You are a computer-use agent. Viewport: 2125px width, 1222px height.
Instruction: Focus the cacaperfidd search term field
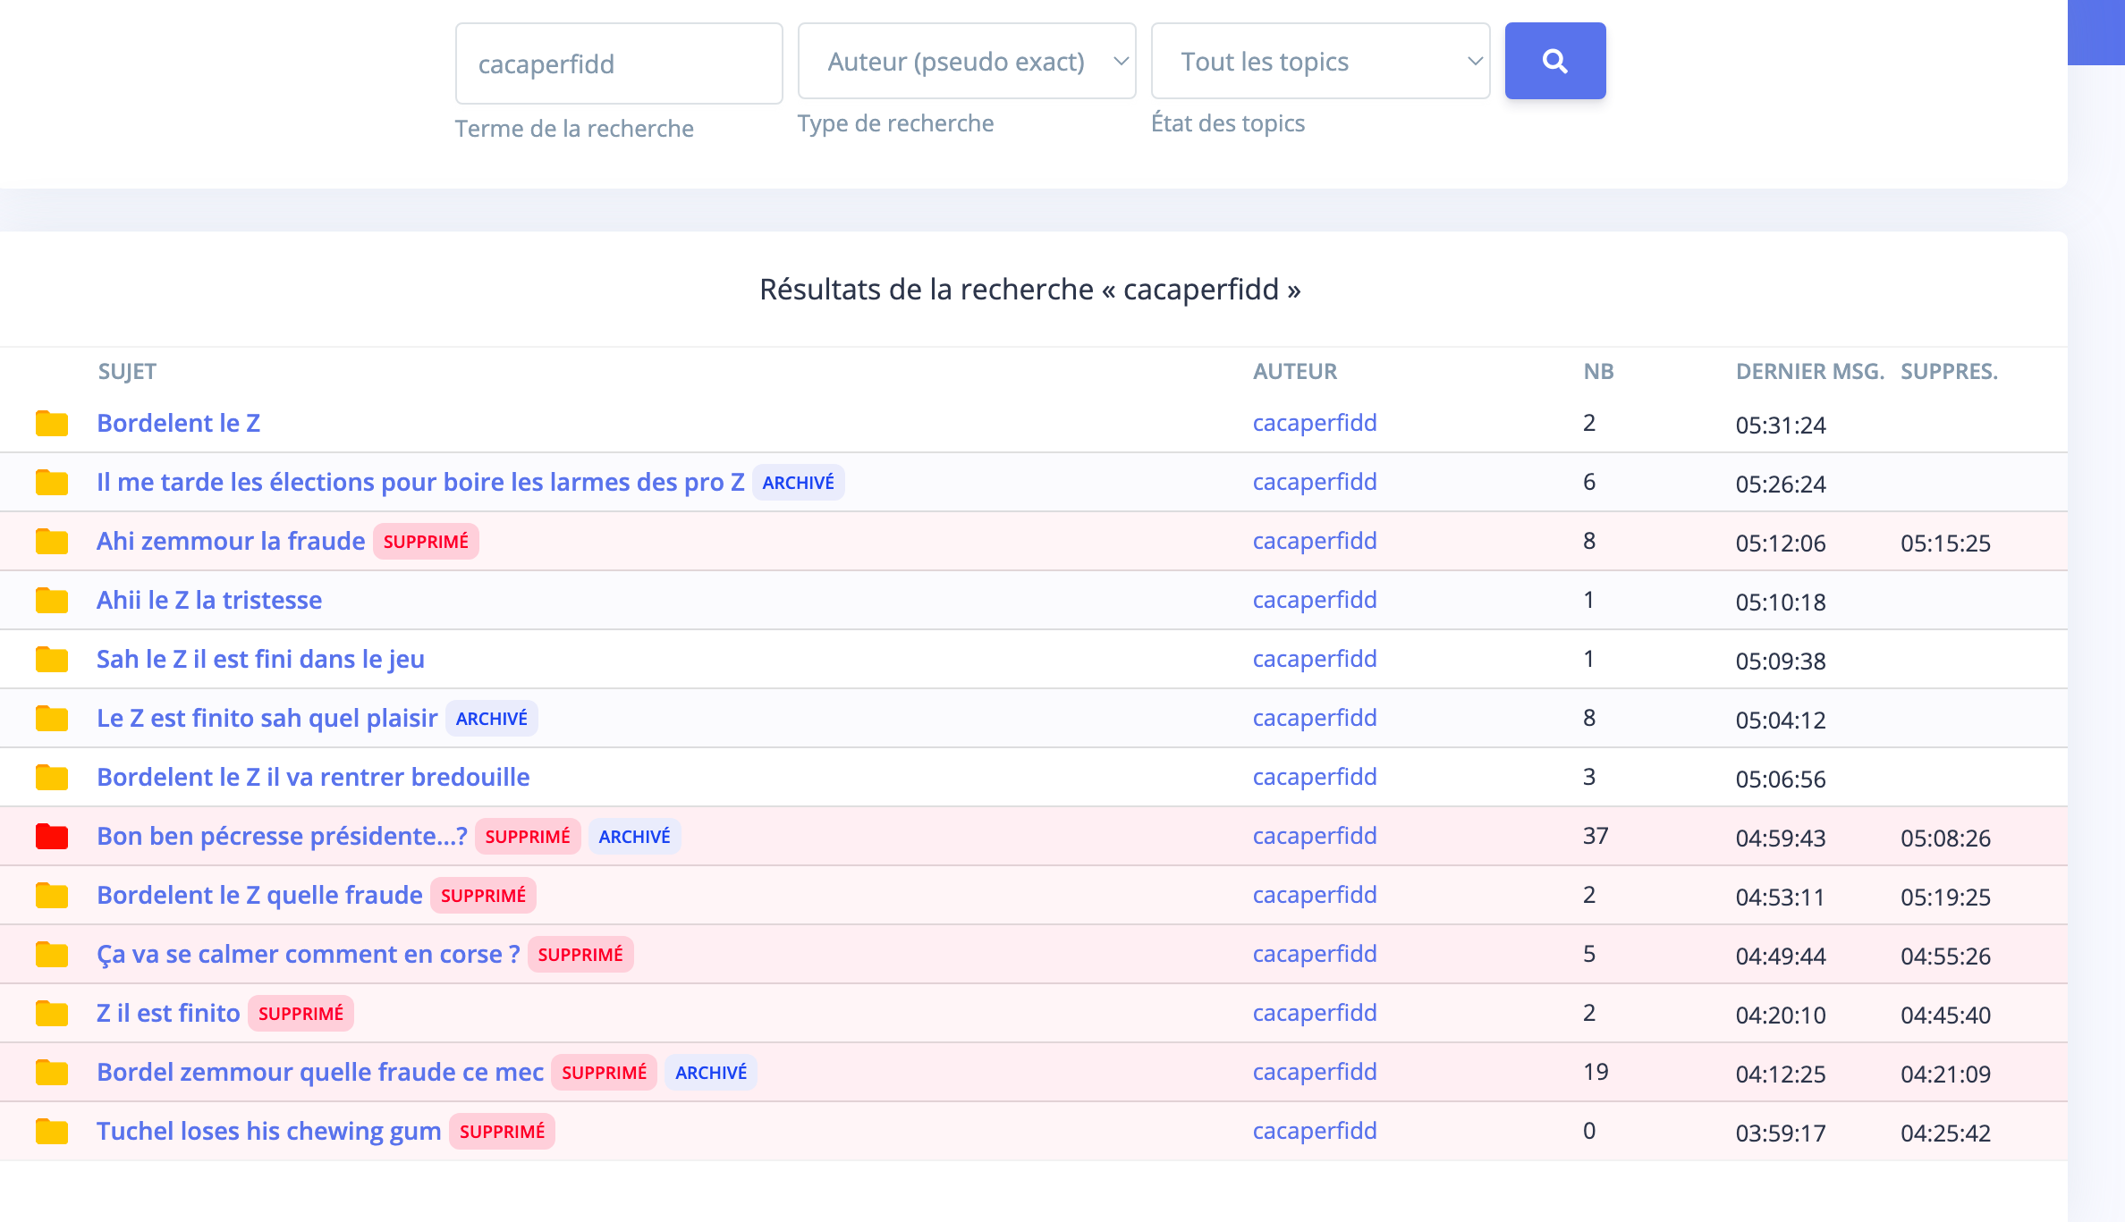click(x=618, y=63)
